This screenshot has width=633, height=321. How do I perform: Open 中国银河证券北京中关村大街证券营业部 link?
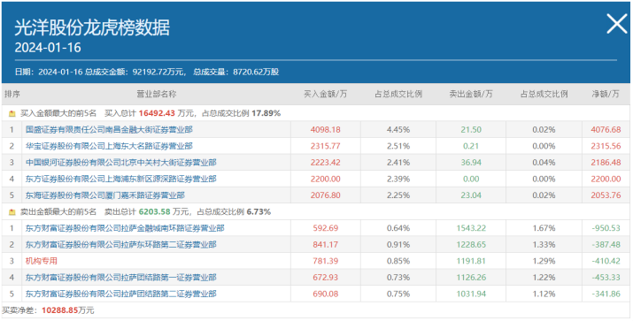(121, 163)
